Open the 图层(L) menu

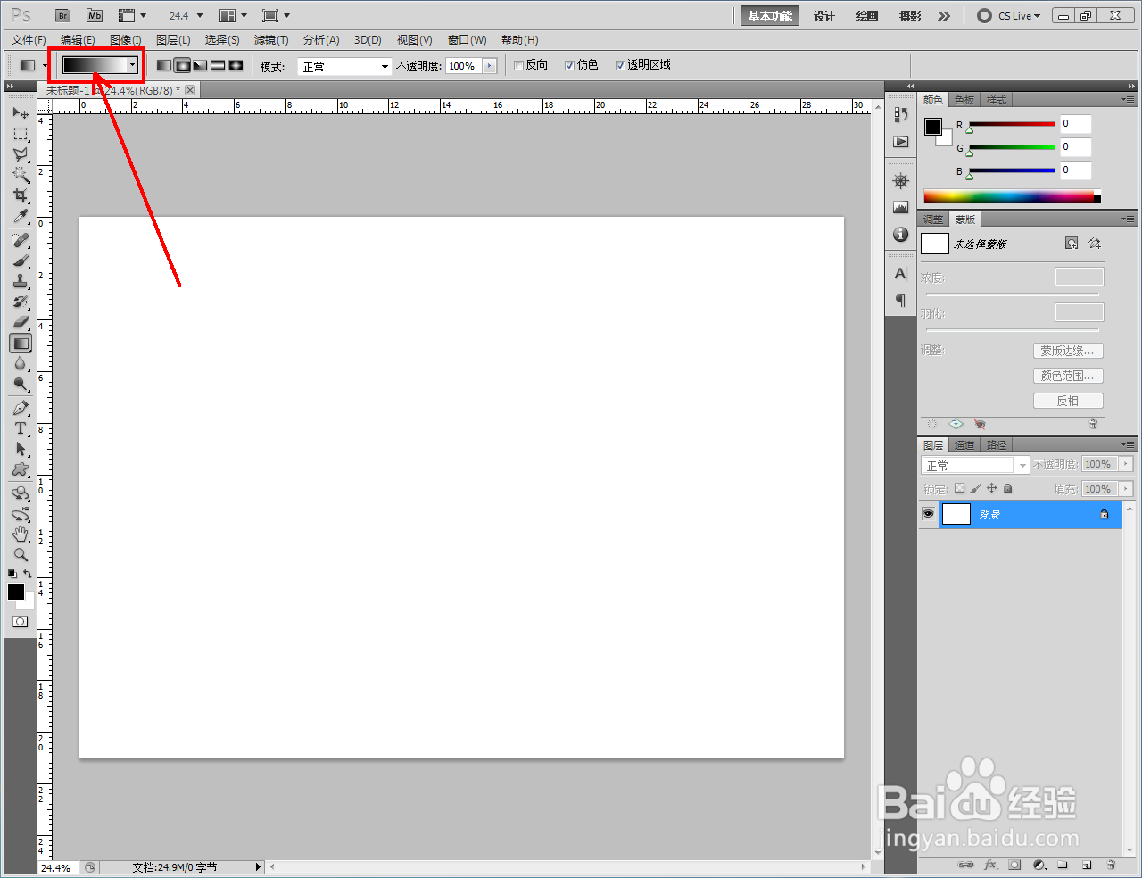[173, 40]
